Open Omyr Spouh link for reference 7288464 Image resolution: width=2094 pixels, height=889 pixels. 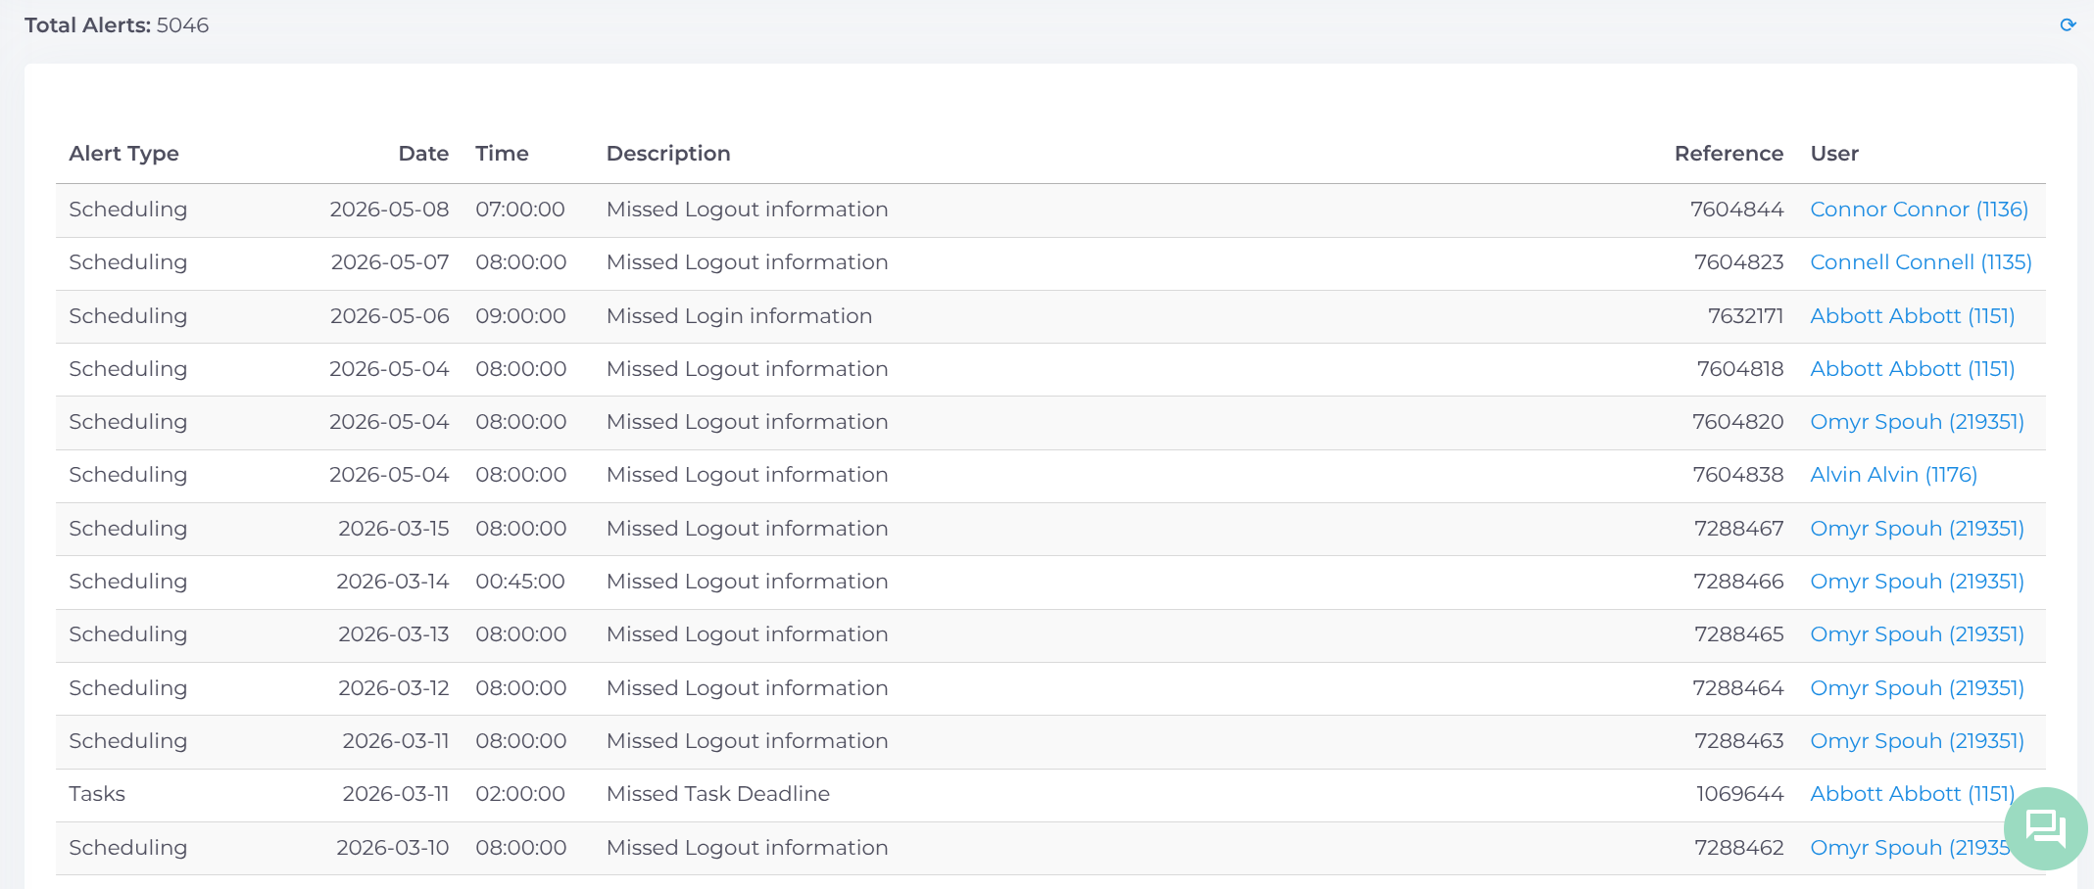click(x=1917, y=688)
